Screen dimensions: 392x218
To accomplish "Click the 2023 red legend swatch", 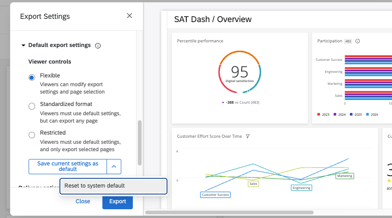I will pyautogui.click(x=319, y=114).
